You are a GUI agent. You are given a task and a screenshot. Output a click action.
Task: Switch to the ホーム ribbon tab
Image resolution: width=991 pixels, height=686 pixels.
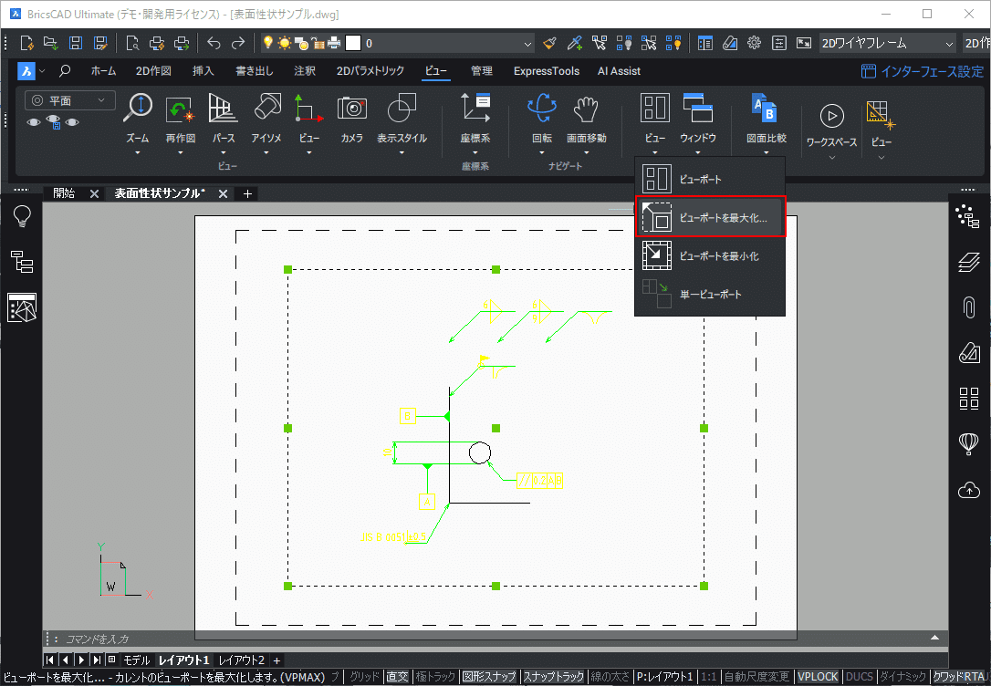[x=103, y=71]
